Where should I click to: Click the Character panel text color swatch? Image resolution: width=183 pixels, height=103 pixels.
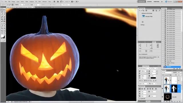153,78
